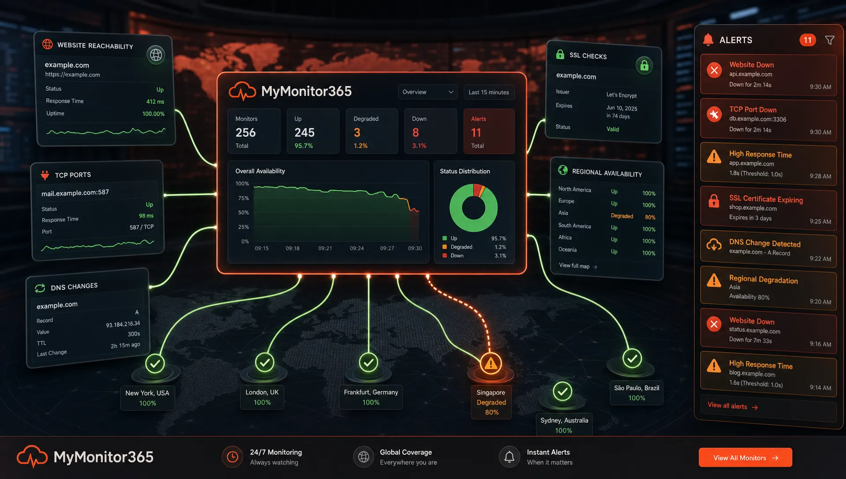Image resolution: width=846 pixels, height=479 pixels.
Task: Select the Up 245 stat card
Action: pos(313,131)
